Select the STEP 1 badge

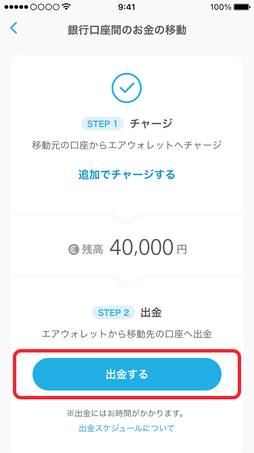[102, 124]
